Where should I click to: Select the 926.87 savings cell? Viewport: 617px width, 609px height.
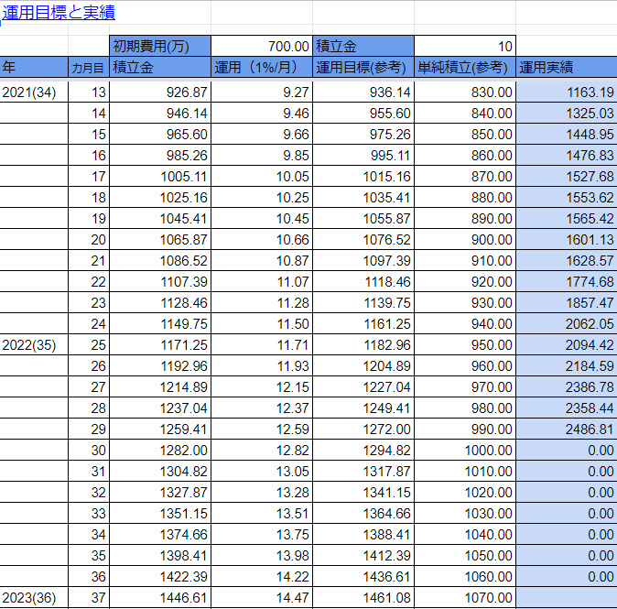click(159, 92)
